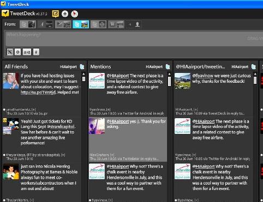Screen dimensions: 263x202
Task: Click into the What's happening? compose field
Action: click(x=134, y=38)
